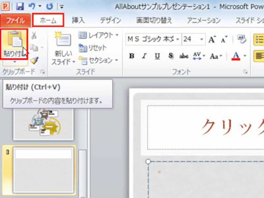Open the undo history dropdown arrow
The width and height of the screenshot is (264, 198).
click(40, 6)
